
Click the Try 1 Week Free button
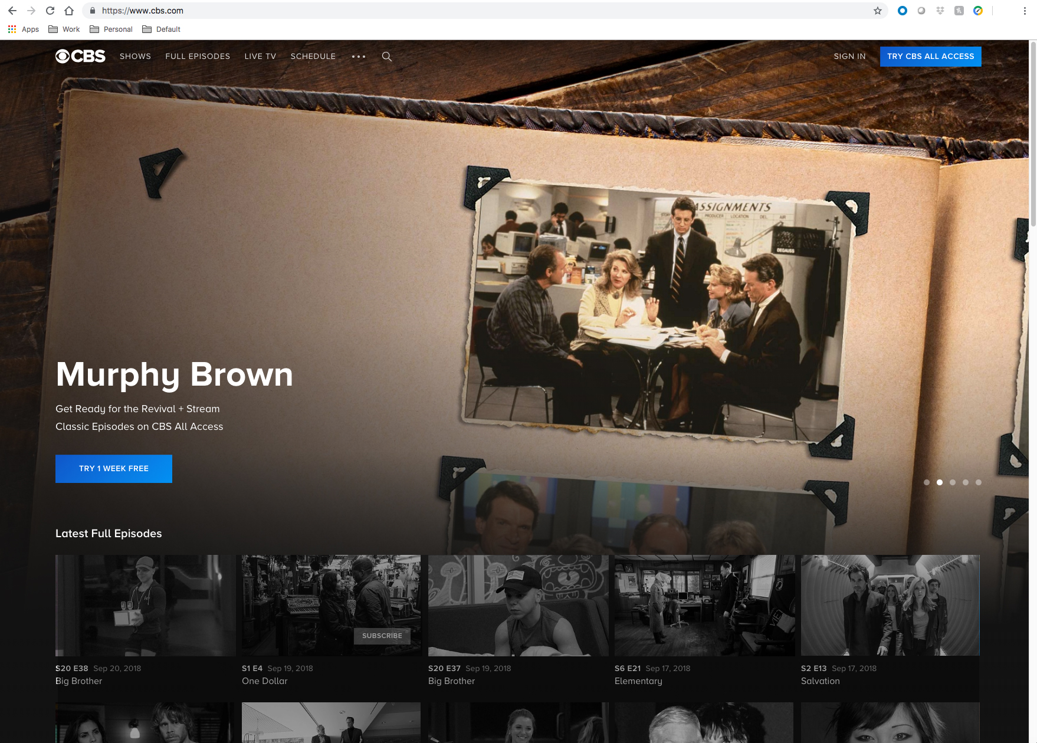114,469
